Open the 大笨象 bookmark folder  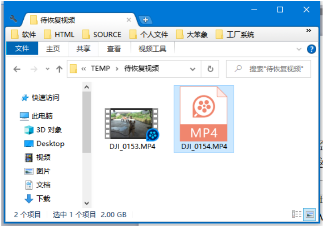pos(192,34)
